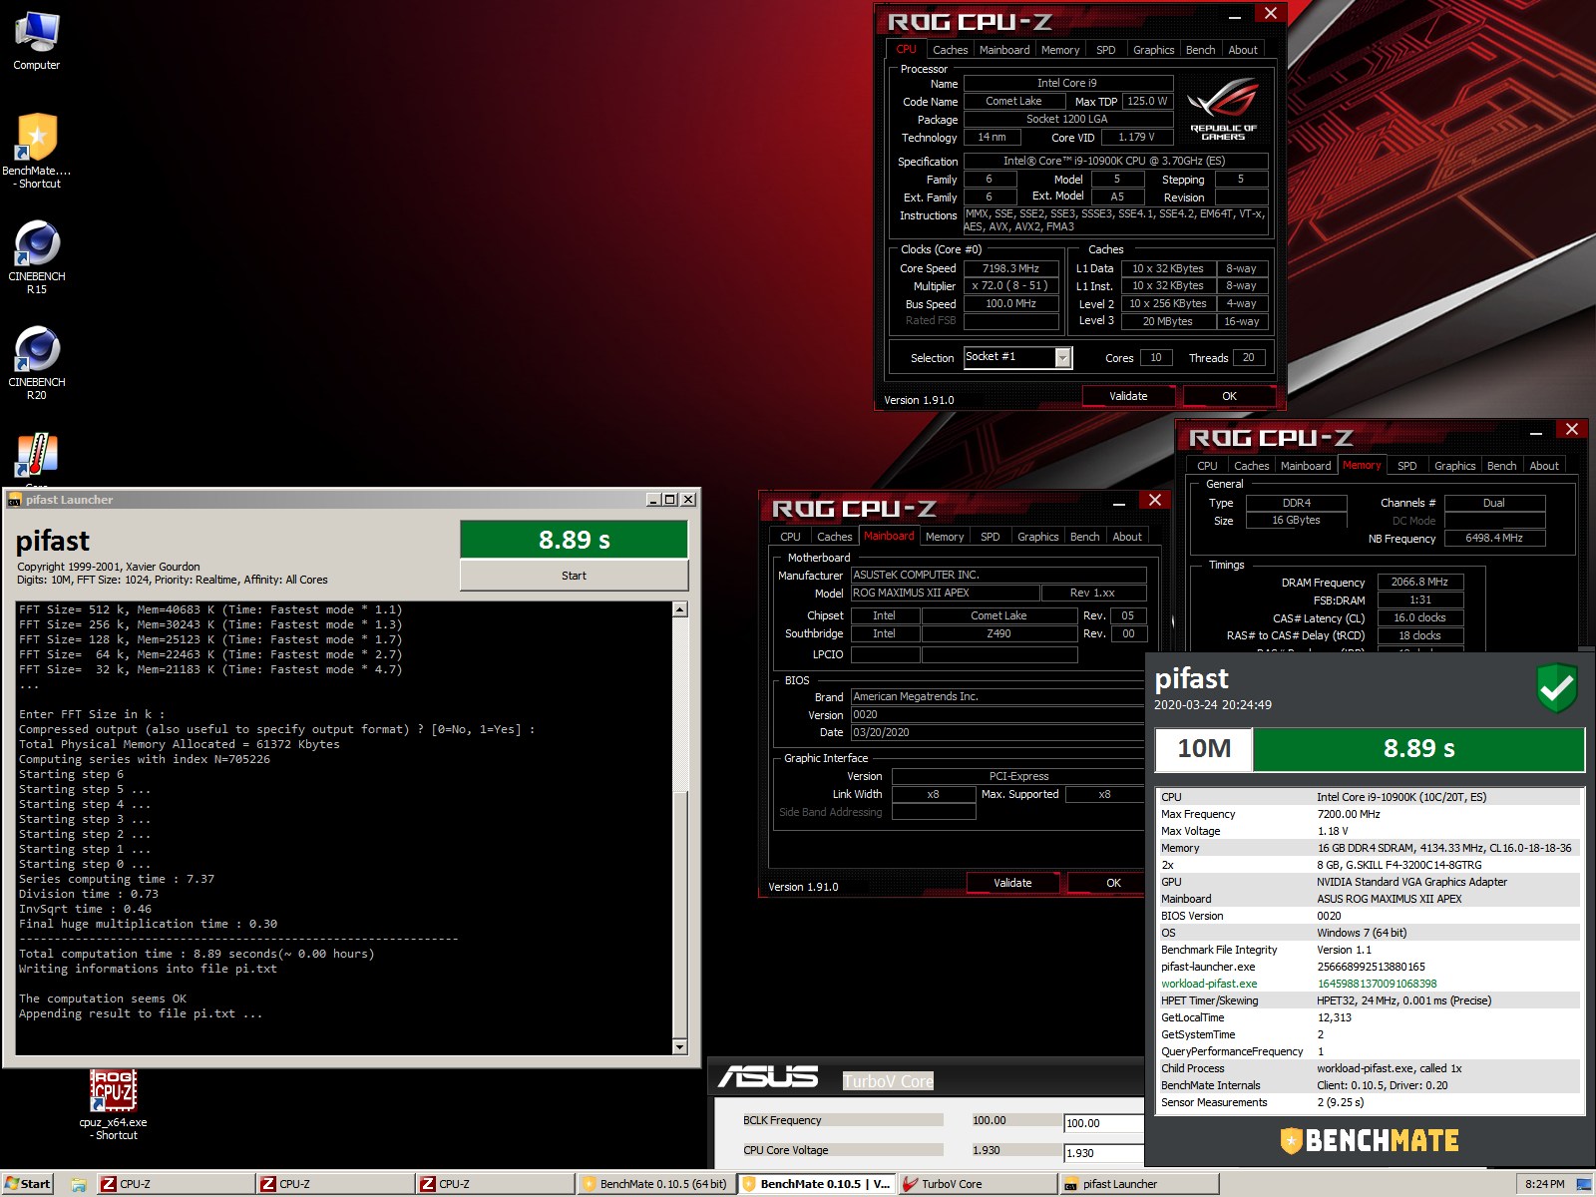Click BCLK Frequency input field in TurboV
The image size is (1596, 1197).
click(1104, 1123)
